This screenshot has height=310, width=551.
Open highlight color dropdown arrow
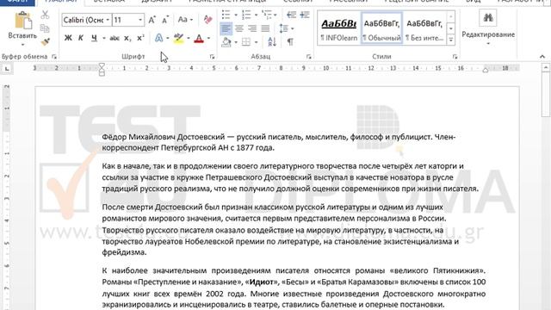(189, 38)
